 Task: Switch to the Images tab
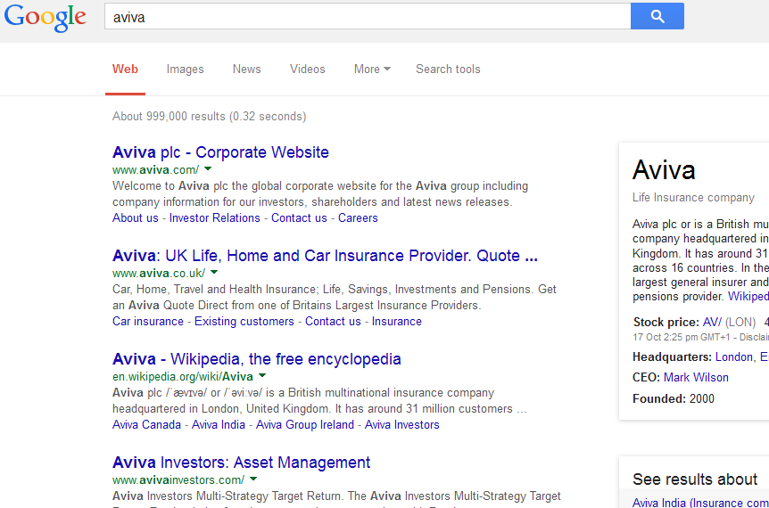click(185, 70)
